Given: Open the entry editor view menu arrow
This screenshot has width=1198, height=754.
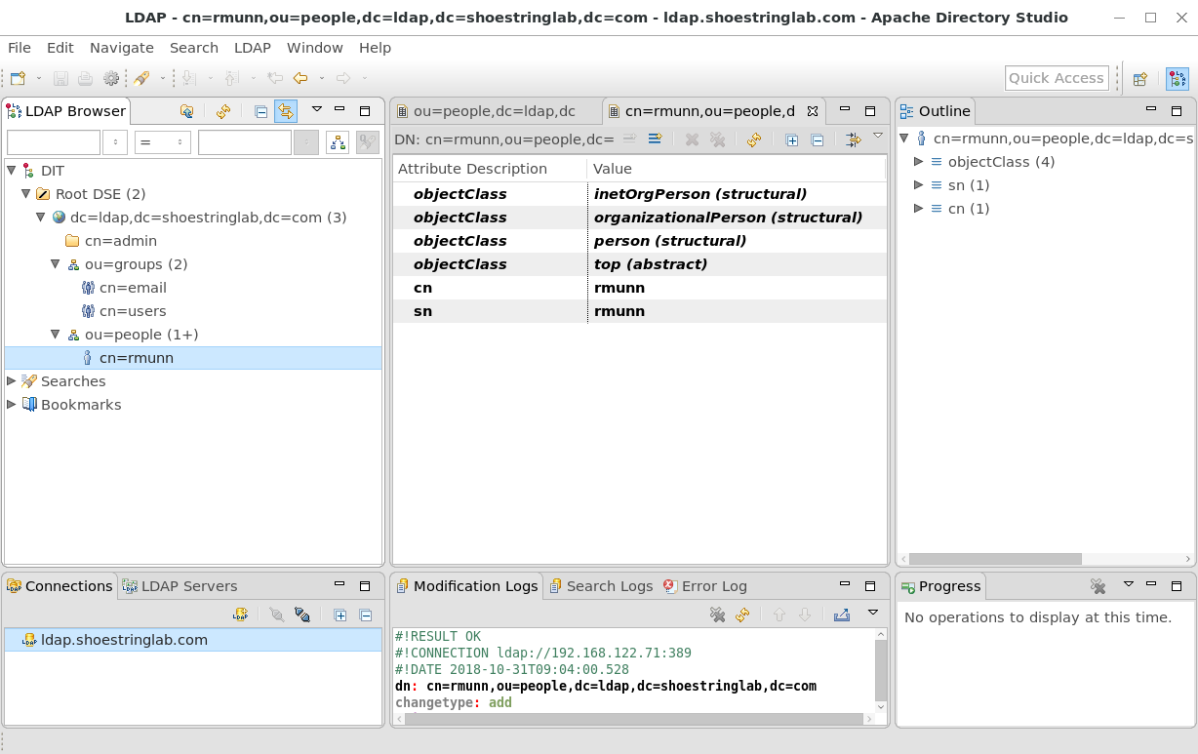Looking at the screenshot, I should coord(877,137).
